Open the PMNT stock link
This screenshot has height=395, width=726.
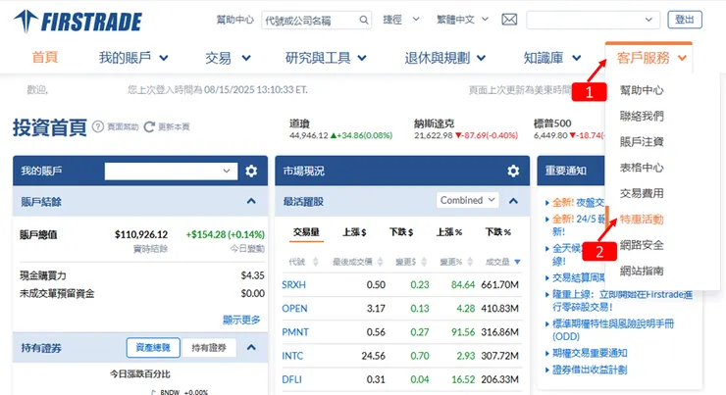tap(295, 332)
